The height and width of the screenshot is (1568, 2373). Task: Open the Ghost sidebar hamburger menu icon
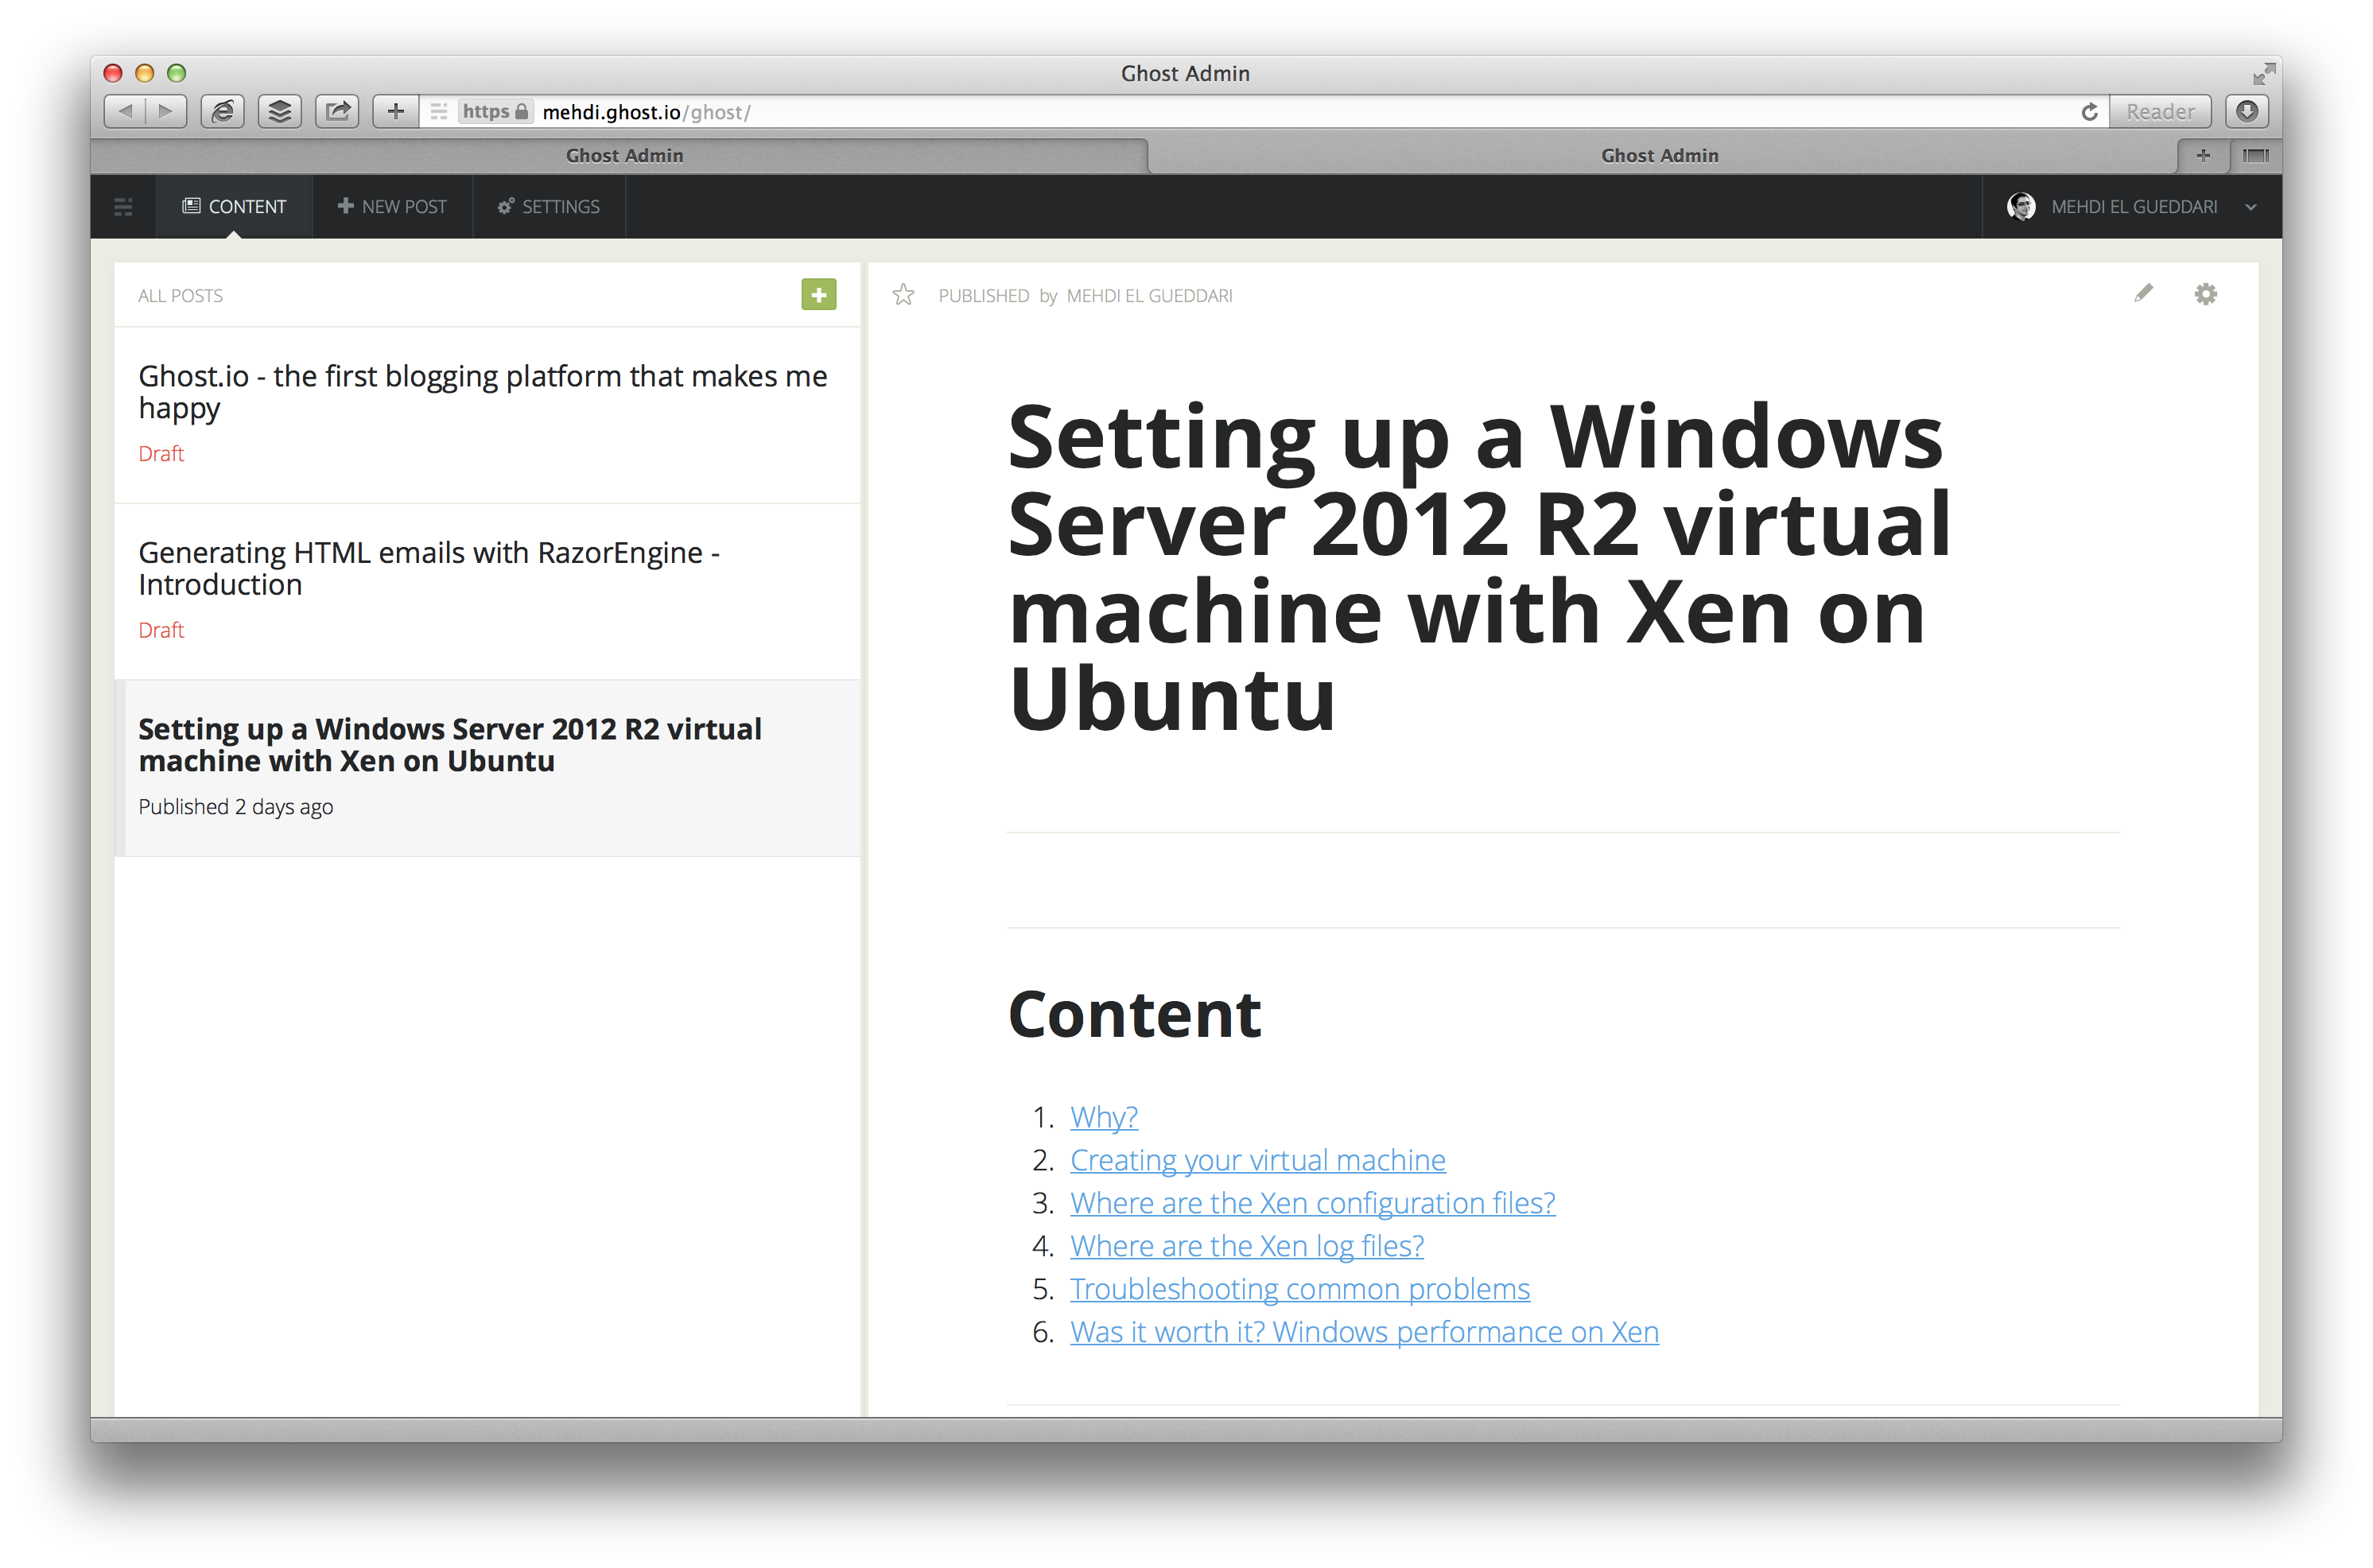click(123, 207)
